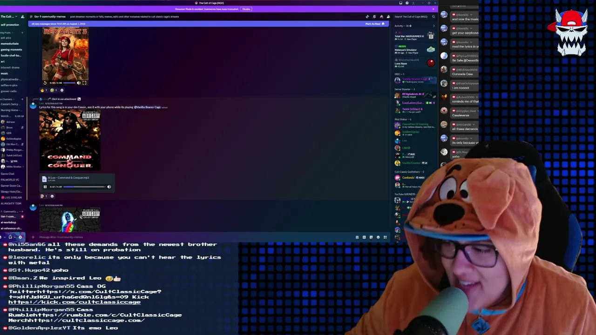Replay the Red Alert 3 video

pyautogui.click(x=45, y=83)
